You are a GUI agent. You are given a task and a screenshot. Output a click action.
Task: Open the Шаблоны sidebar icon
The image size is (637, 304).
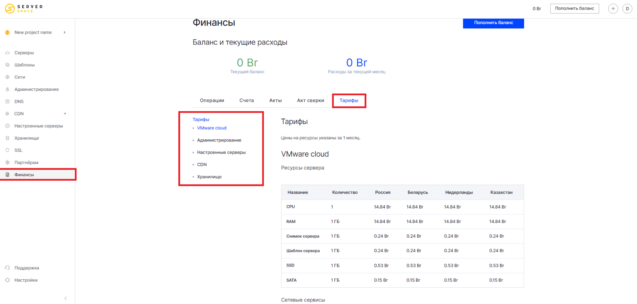pos(7,65)
